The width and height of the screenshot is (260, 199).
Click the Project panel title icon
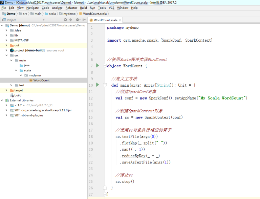(x=4, y=20)
